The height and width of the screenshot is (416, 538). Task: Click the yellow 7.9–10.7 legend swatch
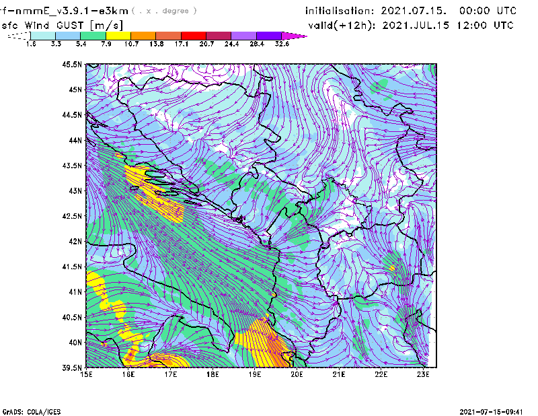click(118, 36)
